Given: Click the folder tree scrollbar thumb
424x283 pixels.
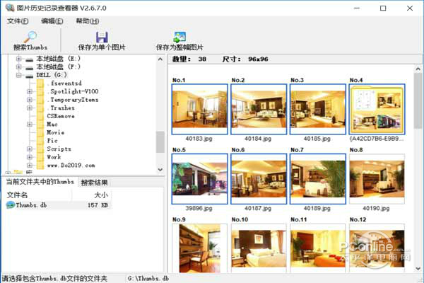Looking at the screenshot, I should pyautogui.click(x=160, y=142).
